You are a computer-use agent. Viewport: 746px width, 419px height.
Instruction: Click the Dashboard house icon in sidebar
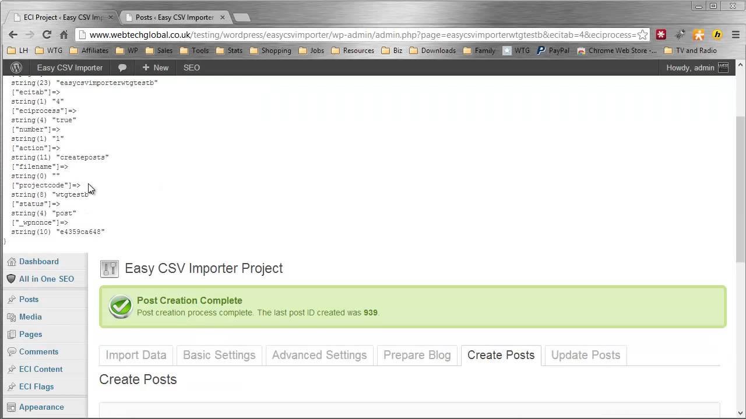pos(12,262)
